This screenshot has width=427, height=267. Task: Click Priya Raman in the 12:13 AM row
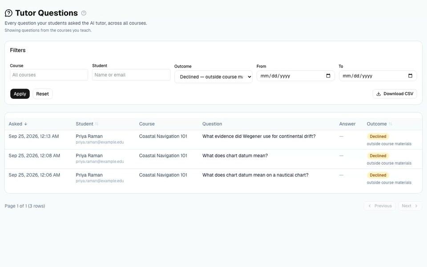click(89, 136)
